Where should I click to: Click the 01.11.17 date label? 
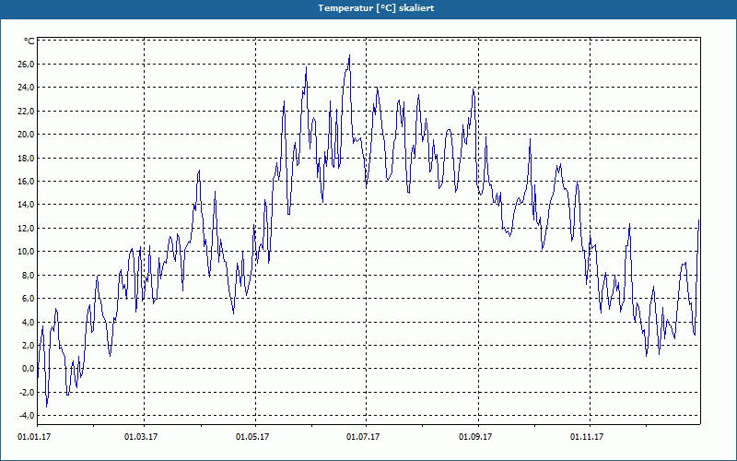click(x=587, y=437)
